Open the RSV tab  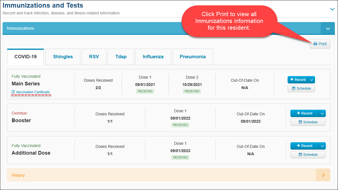pos(94,57)
